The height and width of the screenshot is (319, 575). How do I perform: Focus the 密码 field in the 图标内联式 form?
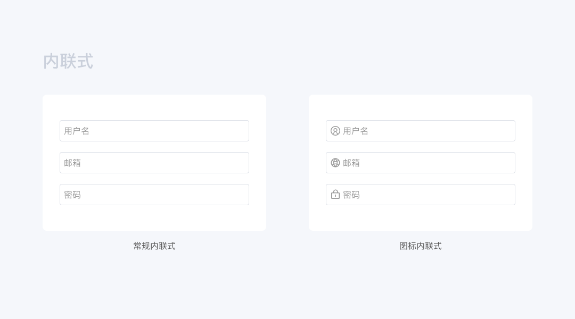coord(421,195)
